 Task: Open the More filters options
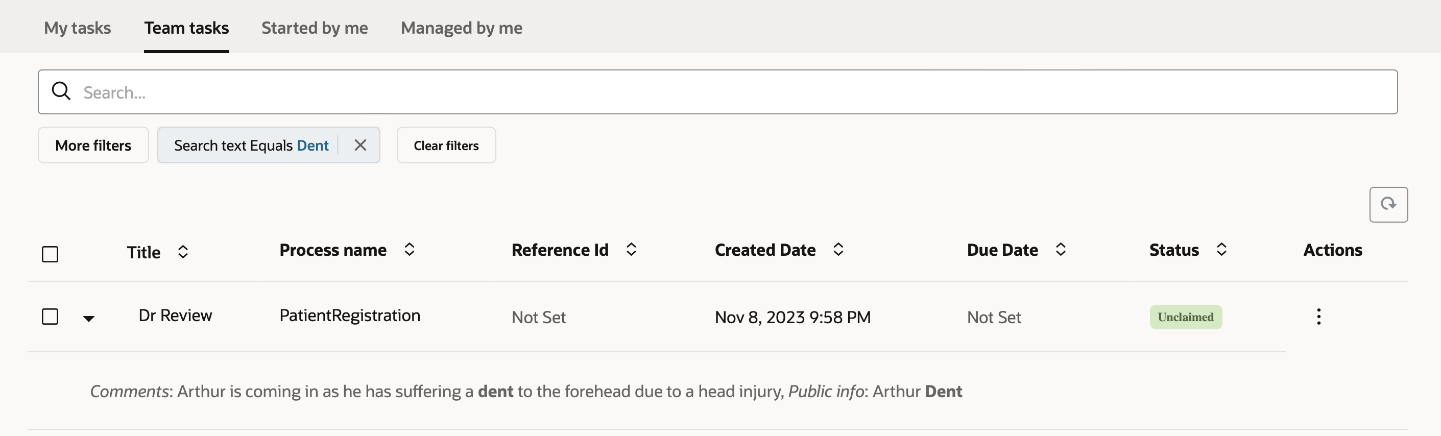(x=93, y=146)
